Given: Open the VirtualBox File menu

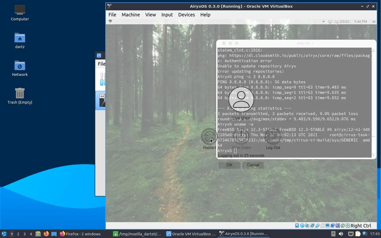Looking at the screenshot, I should [x=112, y=15].
